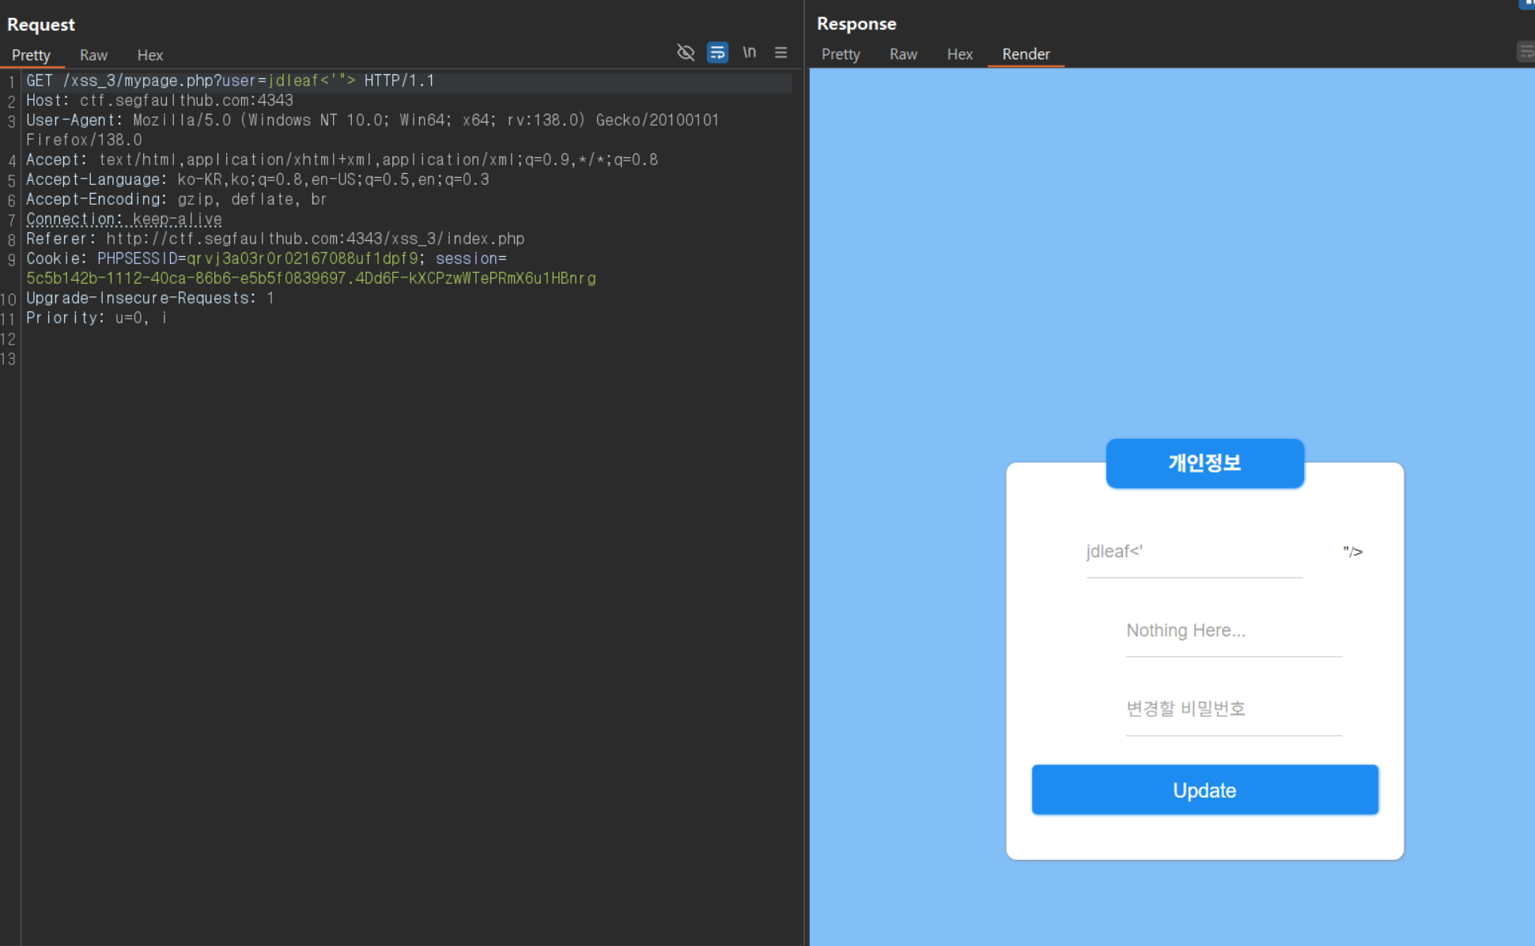Toggle hide non-printable characters eye icon
Screen dimensions: 1535x946
pos(686,53)
